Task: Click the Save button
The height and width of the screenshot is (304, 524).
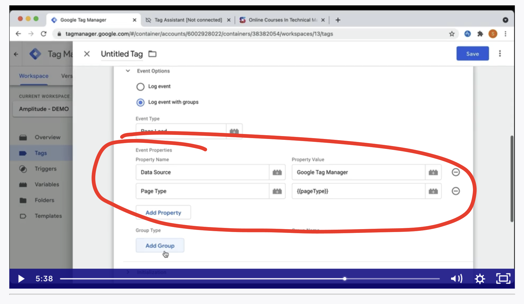Action: [472, 54]
